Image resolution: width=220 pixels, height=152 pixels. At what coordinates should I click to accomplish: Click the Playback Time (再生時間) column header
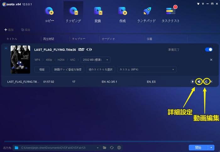pos(48,39)
